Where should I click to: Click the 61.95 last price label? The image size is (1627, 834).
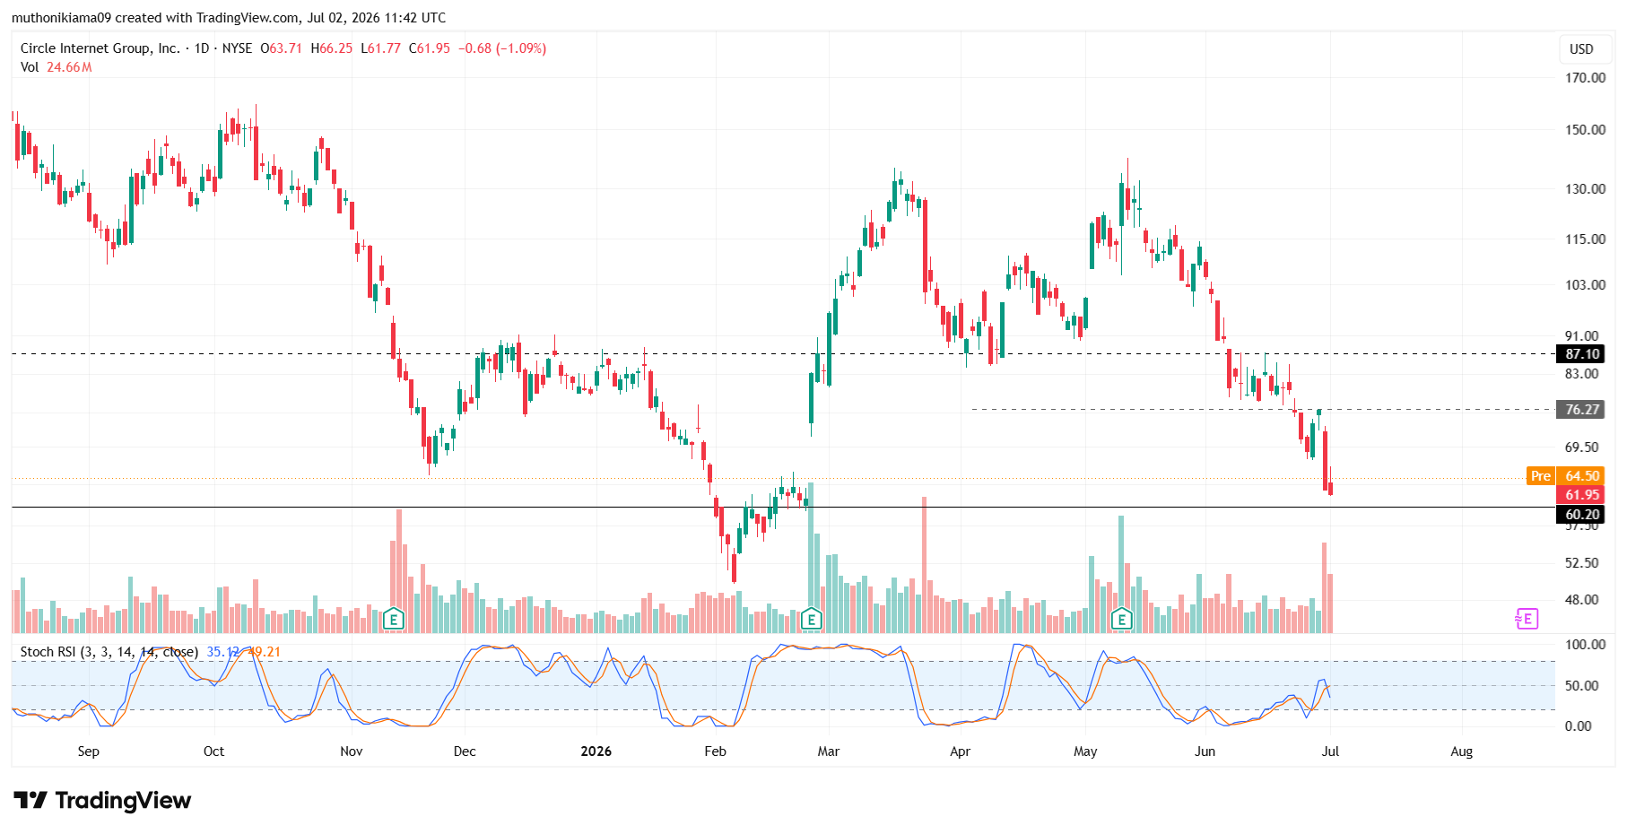point(1582,495)
